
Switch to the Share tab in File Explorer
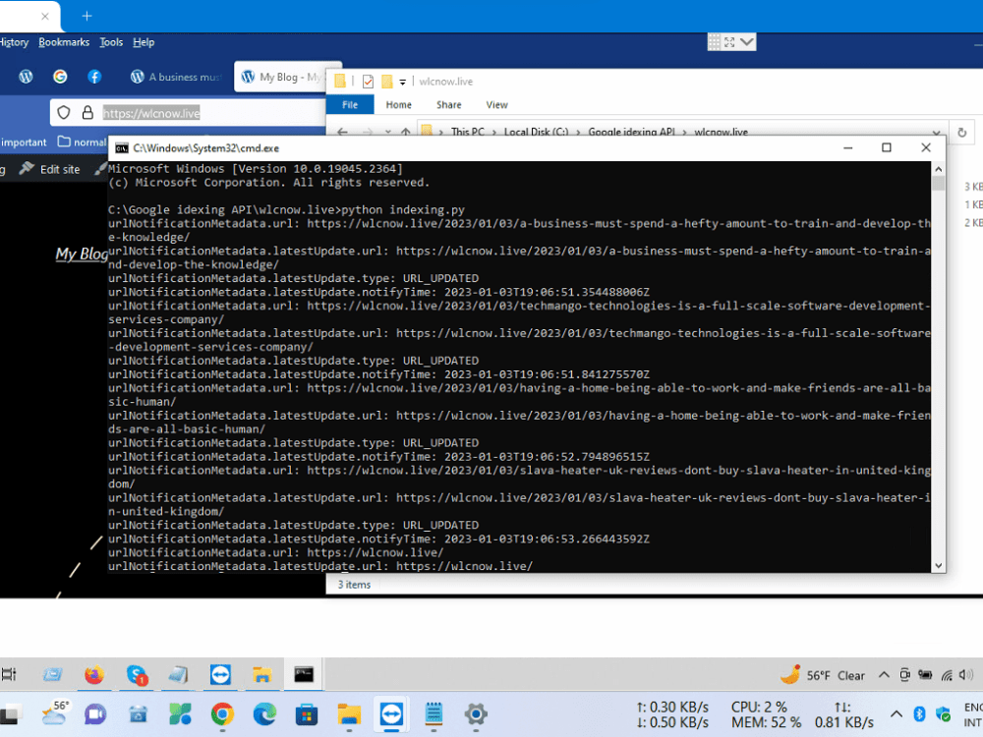(x=448, y=105)
